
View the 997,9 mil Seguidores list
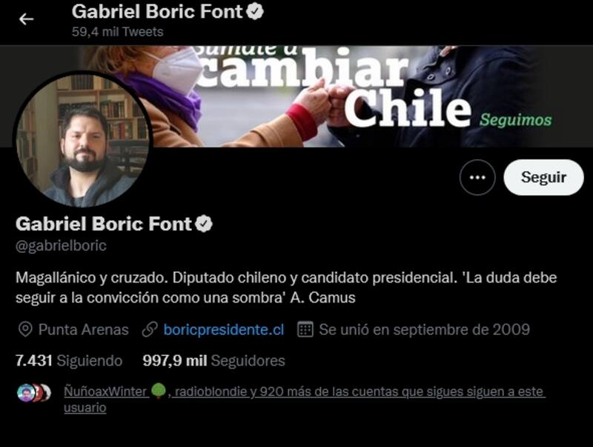click(x=213, y=360)
